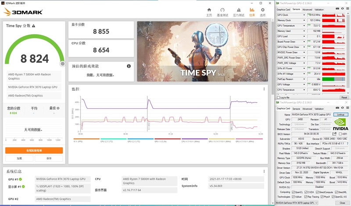Screen dimensions: 351x206
Task: Click the green check beside GPU #1
Action: point(20,179)
